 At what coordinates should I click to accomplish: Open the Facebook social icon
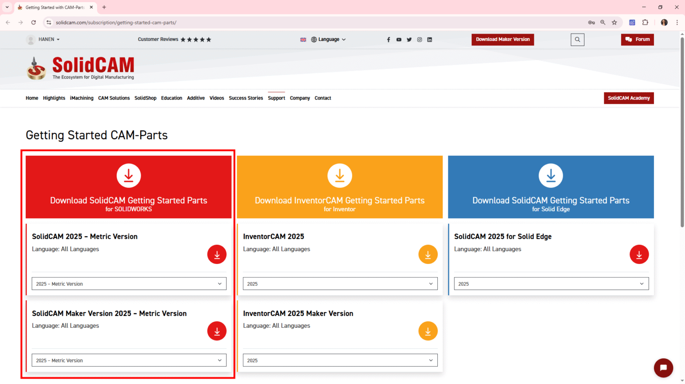tap(388, 40)
